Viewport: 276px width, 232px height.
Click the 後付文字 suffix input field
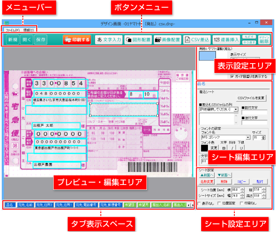pyautogui.click(x=254, y=123)
